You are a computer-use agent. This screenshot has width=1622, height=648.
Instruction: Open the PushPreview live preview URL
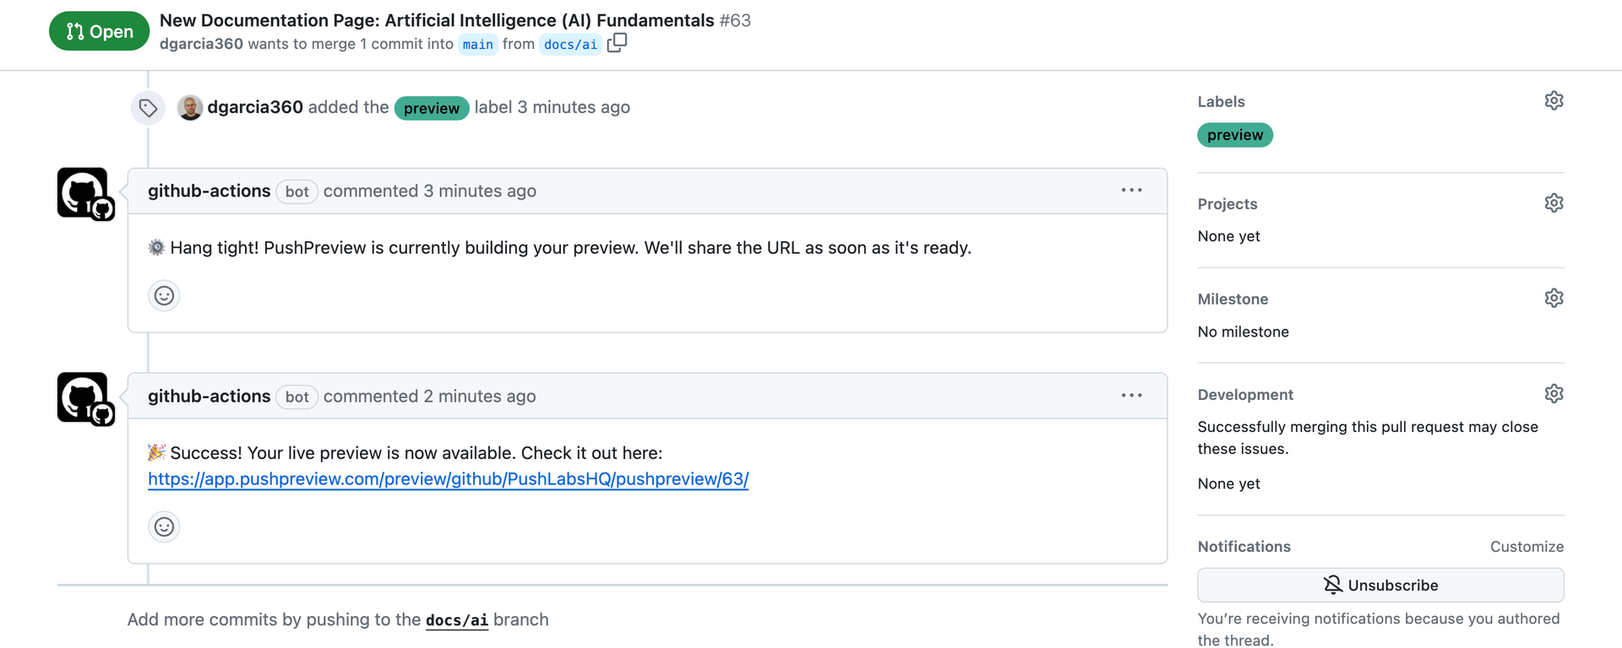448,479
